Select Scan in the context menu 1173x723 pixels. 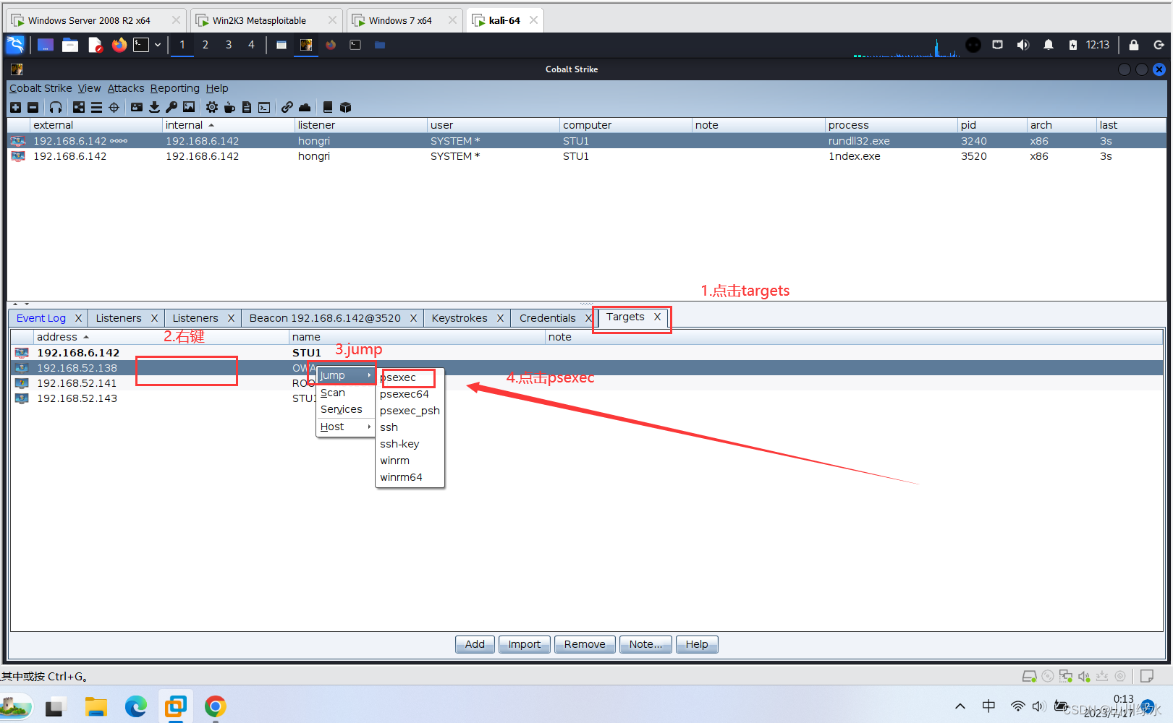[345, 393]
